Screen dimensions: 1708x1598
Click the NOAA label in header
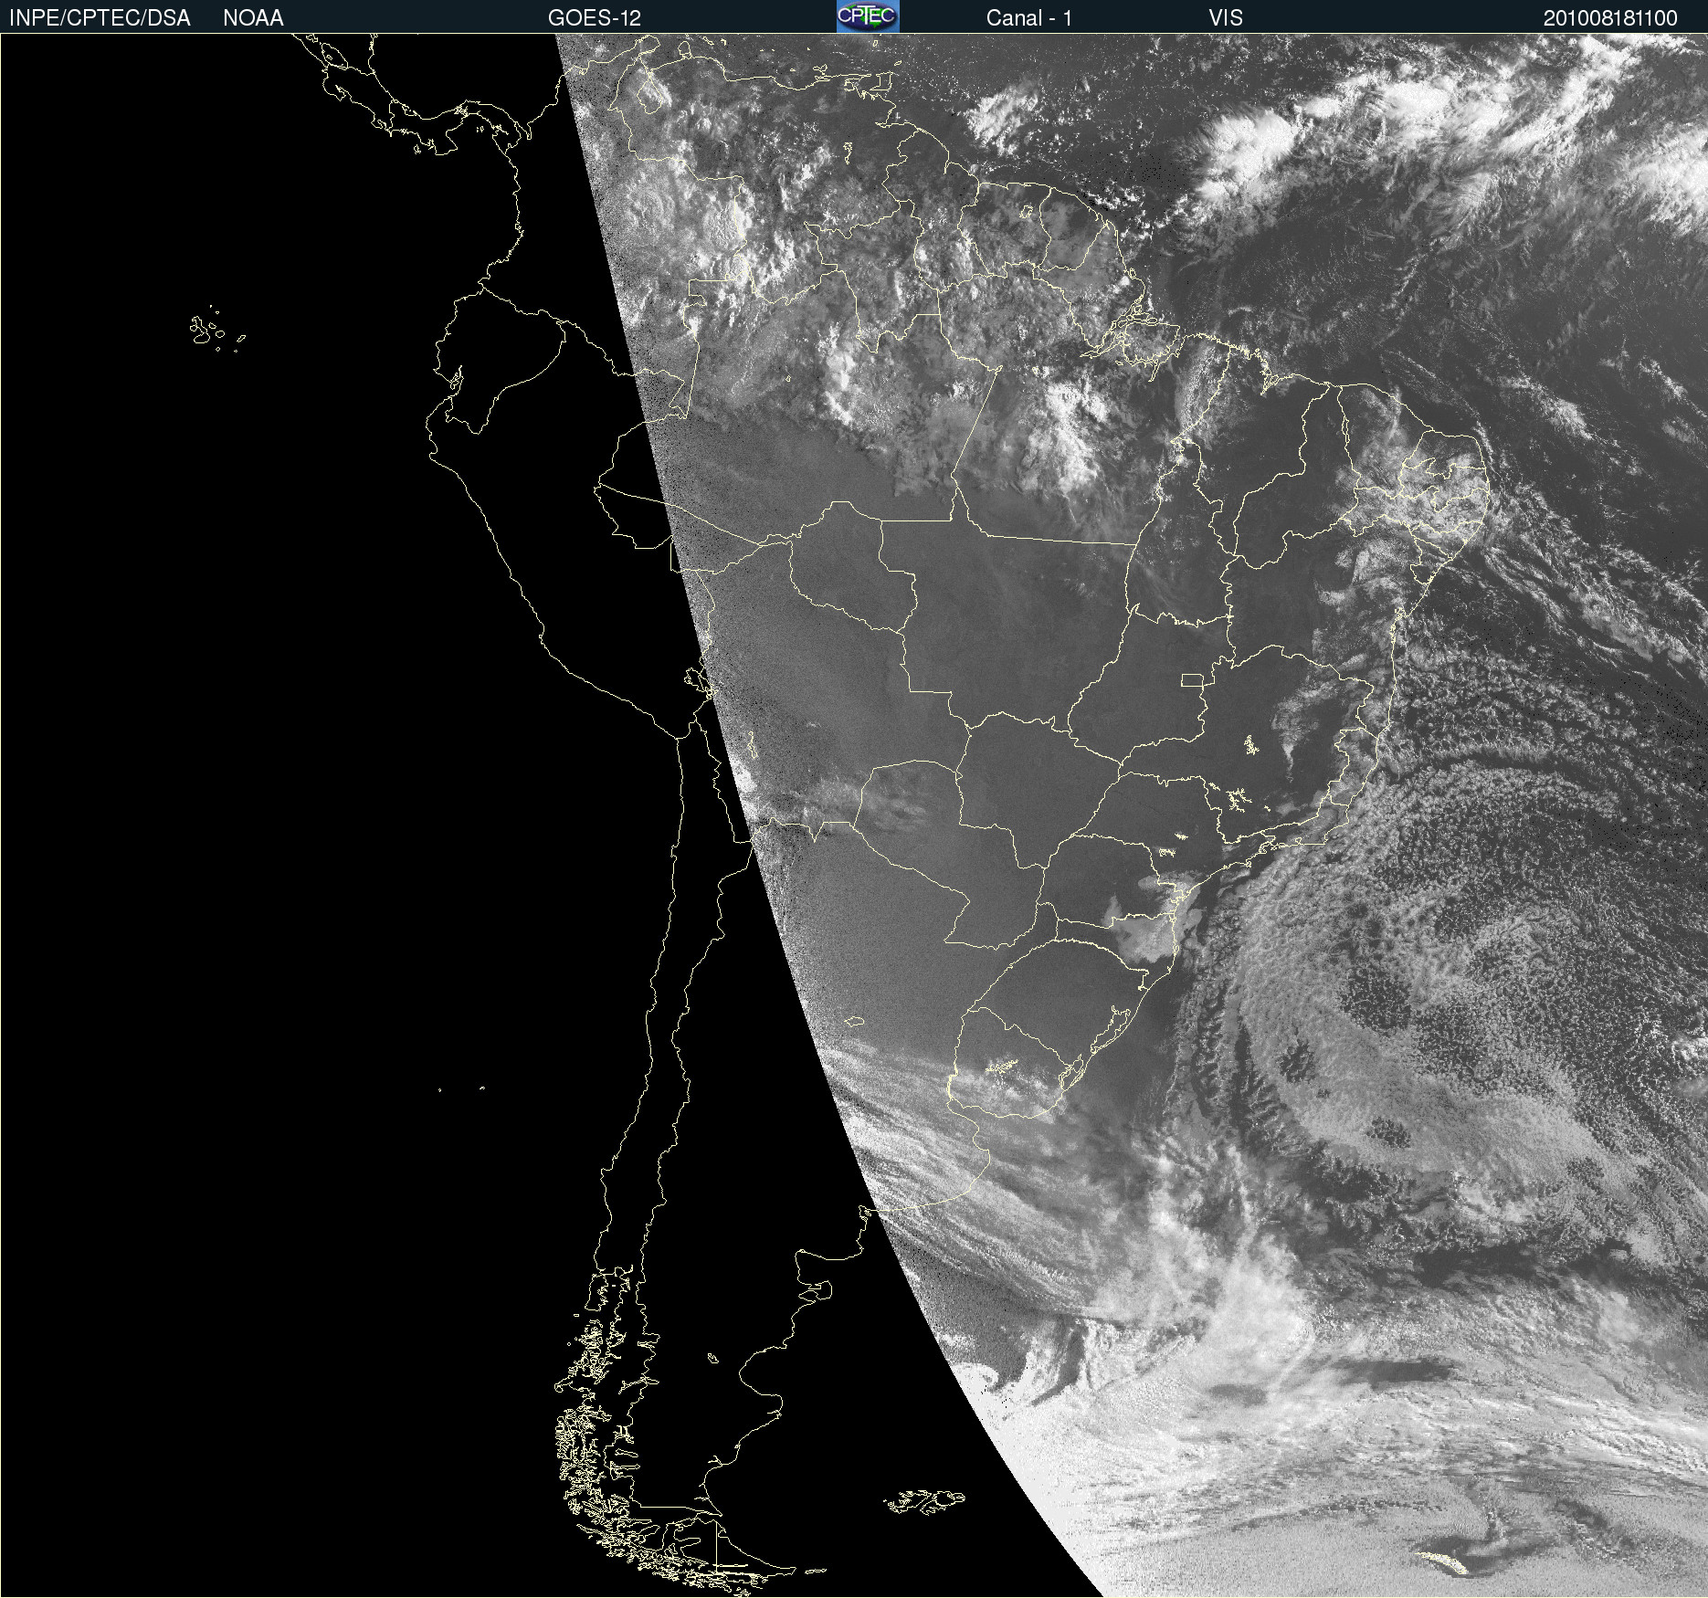pyautogui.click(x=253, y=18)
